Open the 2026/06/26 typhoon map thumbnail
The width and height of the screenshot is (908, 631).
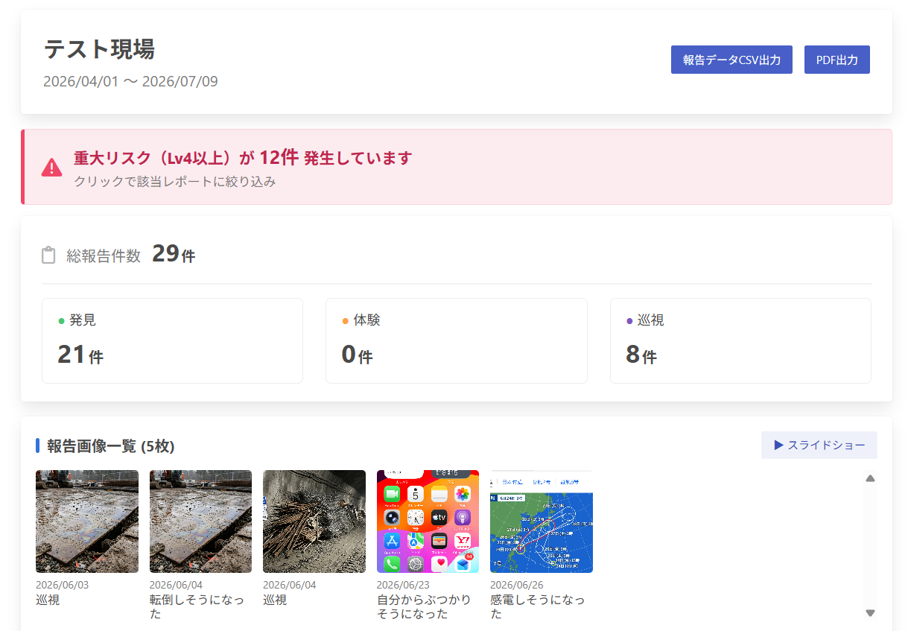[542, 521]
